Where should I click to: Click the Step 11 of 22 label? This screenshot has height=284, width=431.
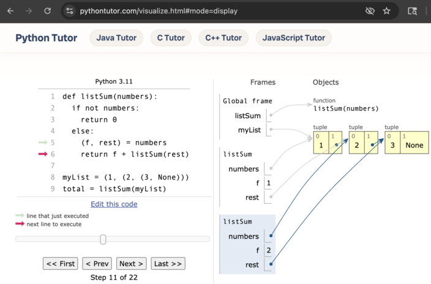pos(114,277)
